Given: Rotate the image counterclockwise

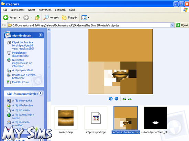Looking at the screenshot, I should point(130,99).
